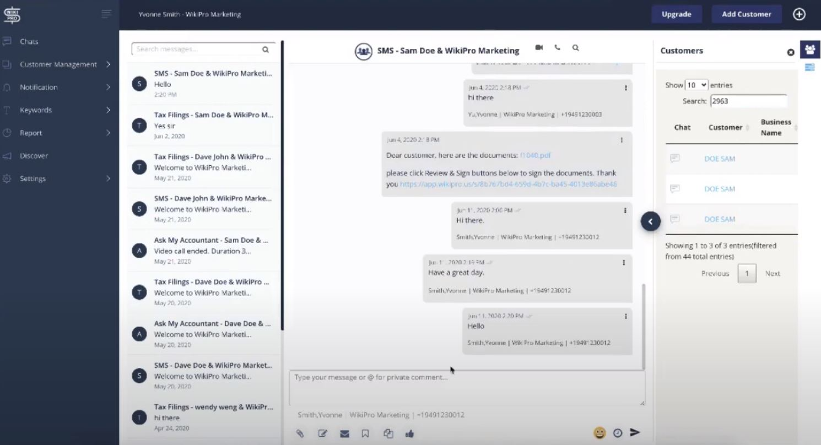This screenshot has height=445, width=821.
Task: Open the email icon below message box
Action: tap(344, 433)
